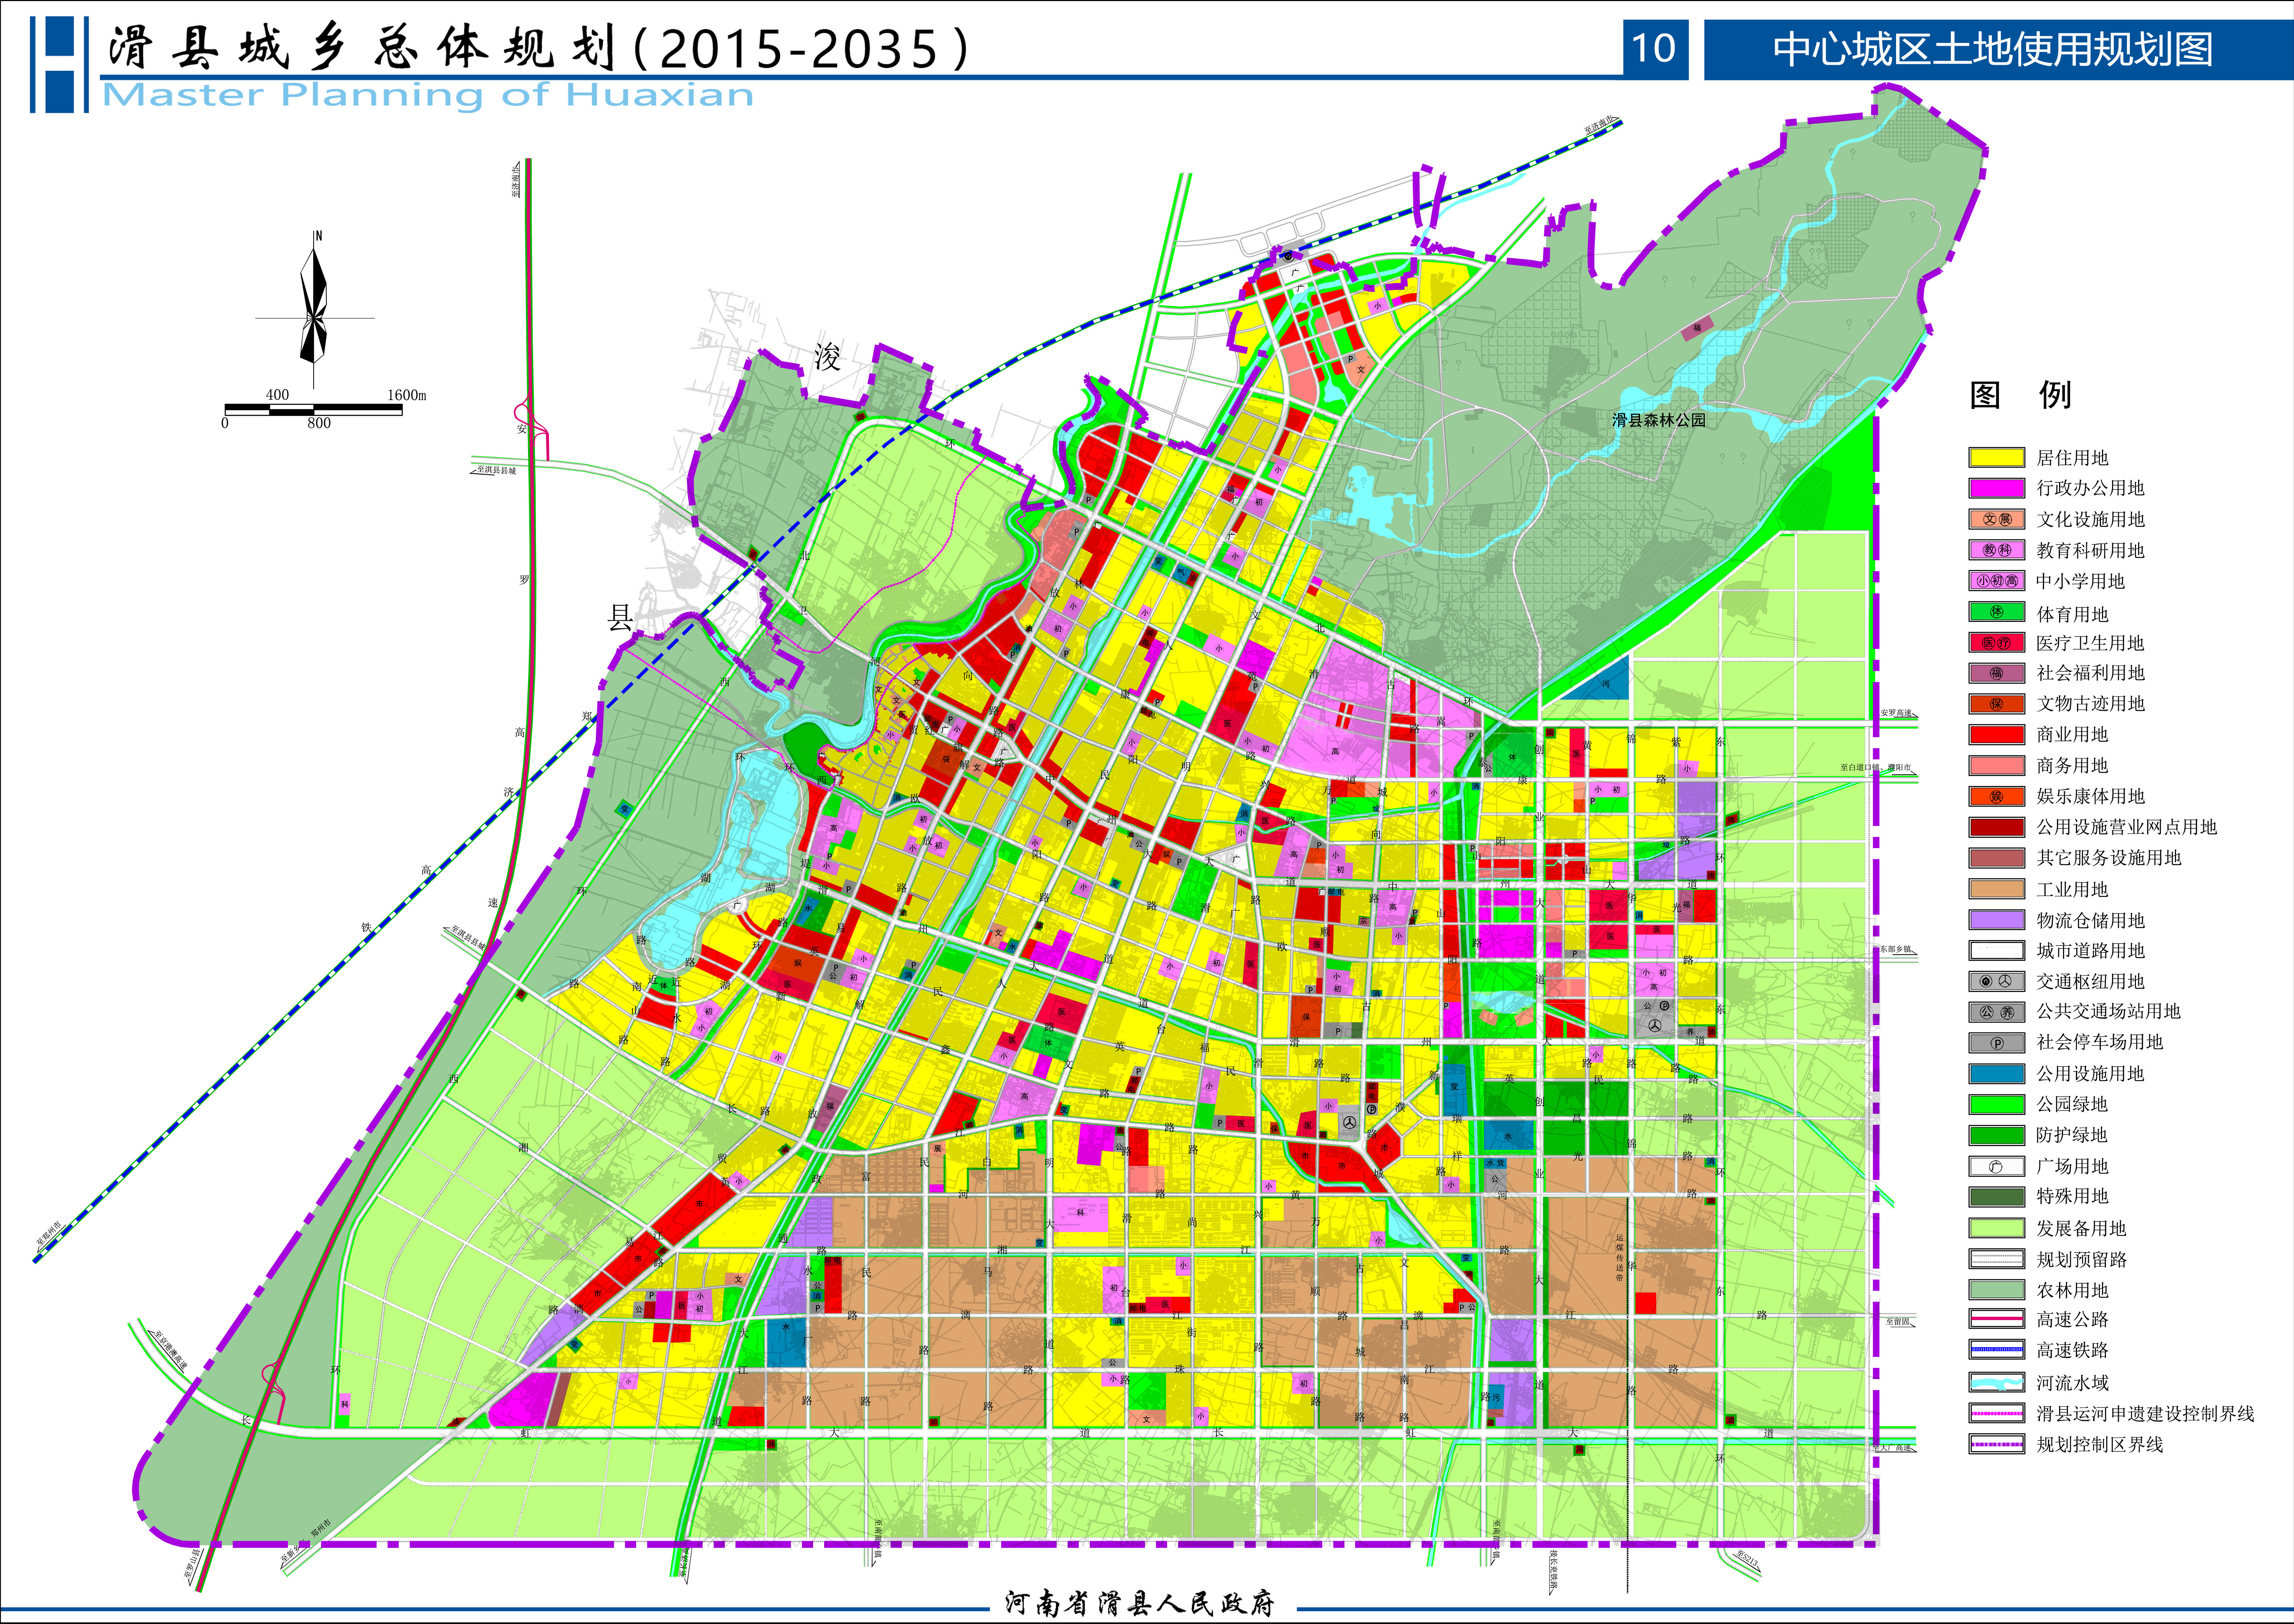
Task: Click the pink 商务用地 legend swatch
Action: [x=1996, y=765]
